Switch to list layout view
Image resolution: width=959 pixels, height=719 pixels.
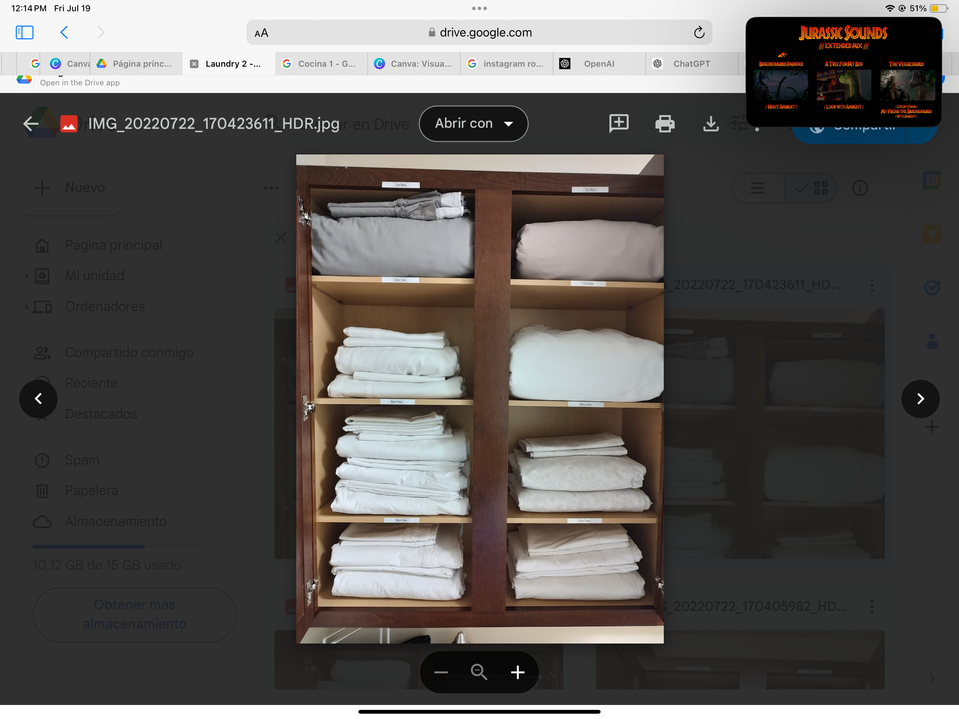point(757,188)
